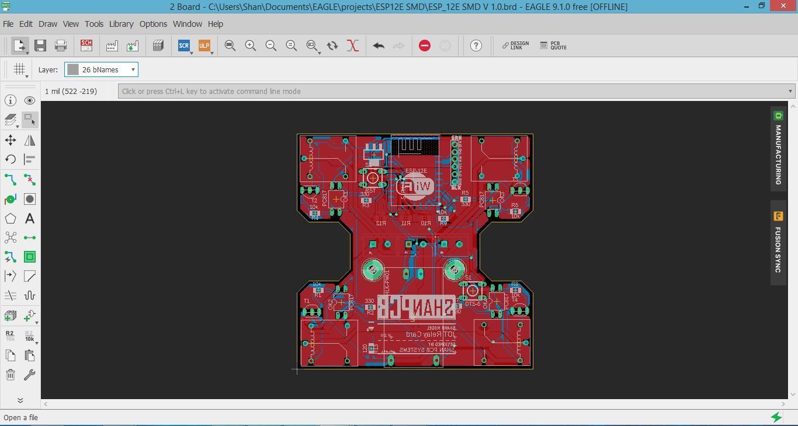Image resolution: width=798 pixels, height=426 pixels.
Task: Open the Tools menu
Action: (x=94, y=24)
